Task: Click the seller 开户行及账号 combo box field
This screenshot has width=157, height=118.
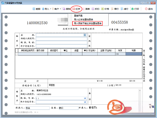Action: (x=61, y=102)
